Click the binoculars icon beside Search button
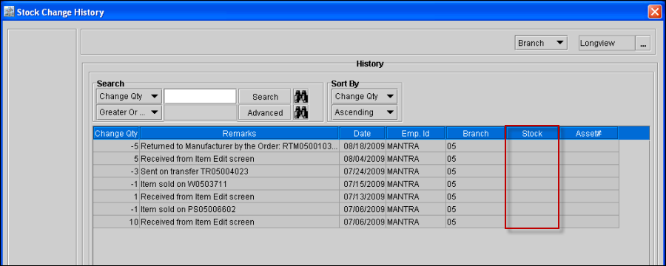The image size is (666, 266). [301, 97]
